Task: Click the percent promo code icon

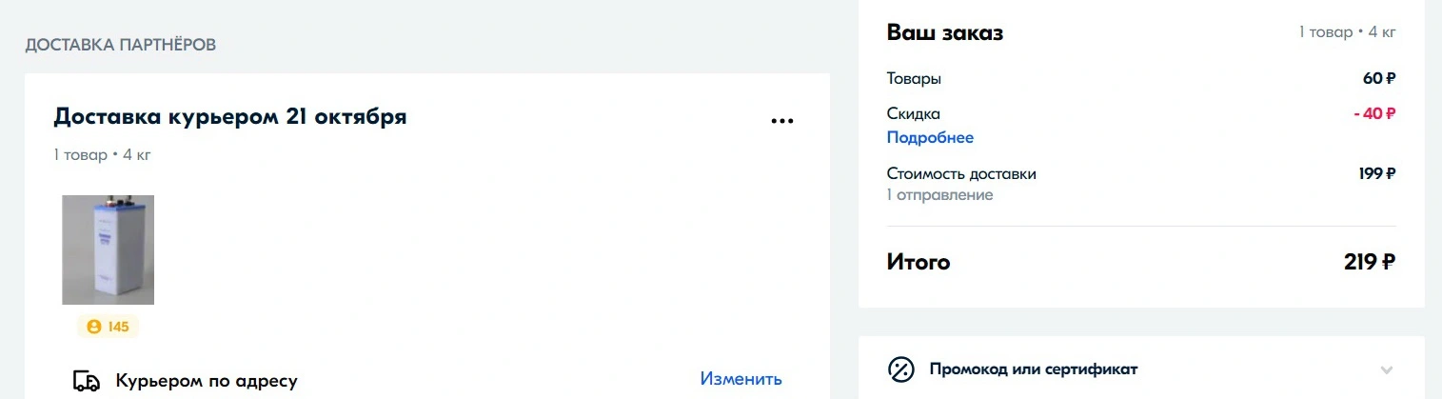Action: click(900, 369)
